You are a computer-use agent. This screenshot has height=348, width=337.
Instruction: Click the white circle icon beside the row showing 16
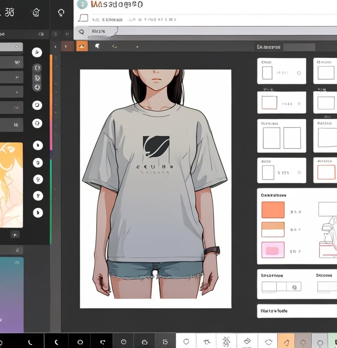pyautogui.click(x=37, y=123)
